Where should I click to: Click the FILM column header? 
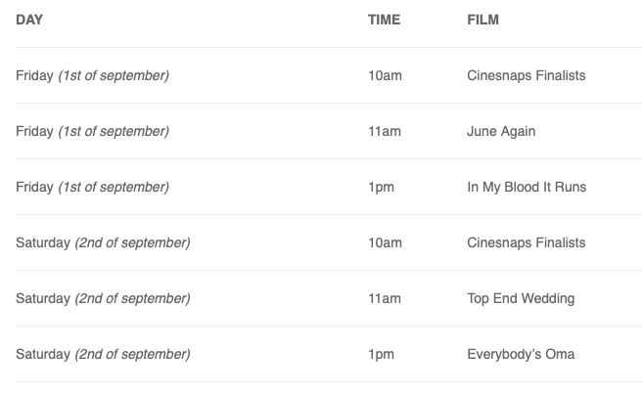coord(483,20)
